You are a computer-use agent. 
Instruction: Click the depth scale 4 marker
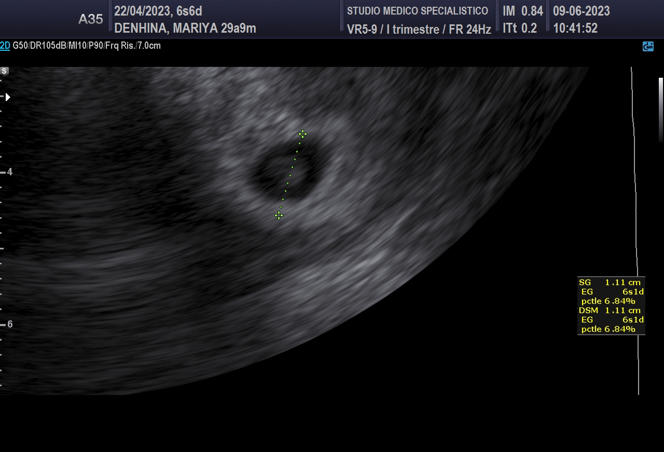click(x=9, y=172)
